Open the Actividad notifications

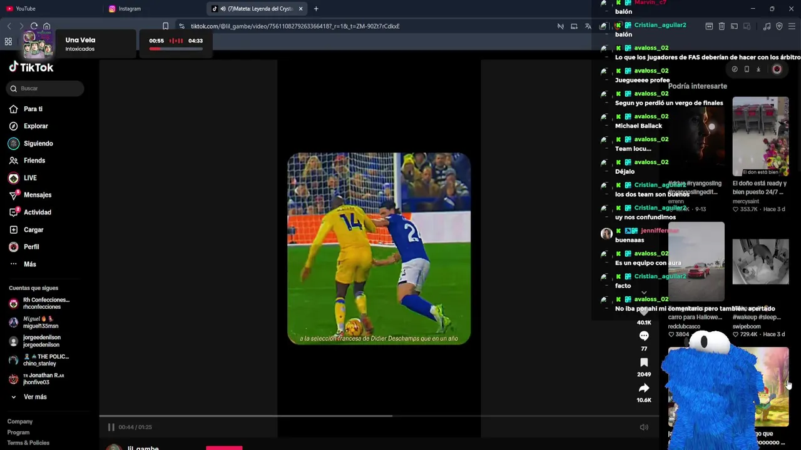point(38,212)
